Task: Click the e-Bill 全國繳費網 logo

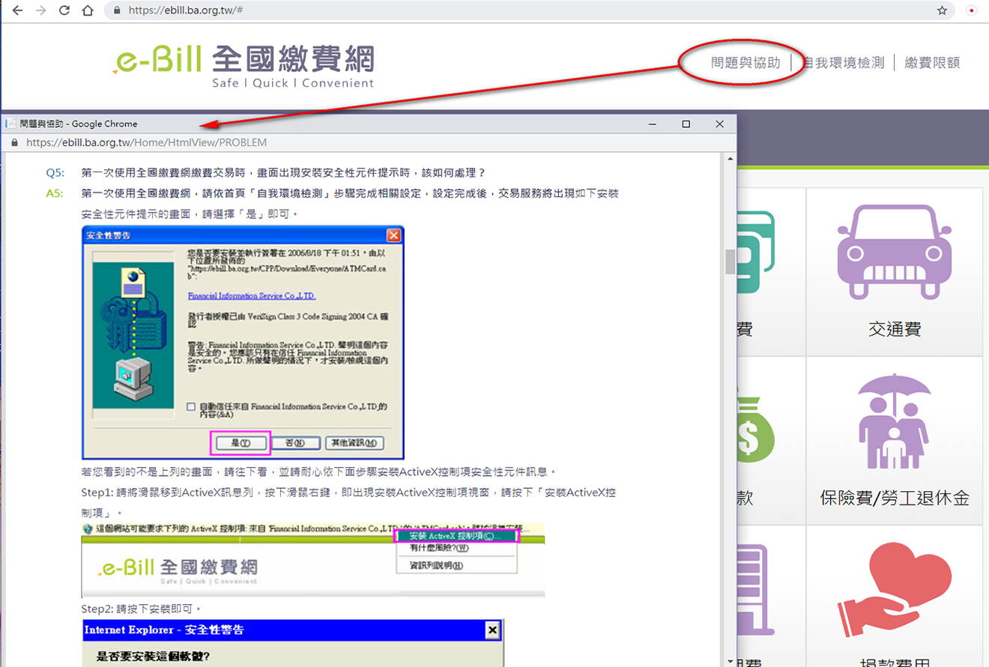Action: 244,66
